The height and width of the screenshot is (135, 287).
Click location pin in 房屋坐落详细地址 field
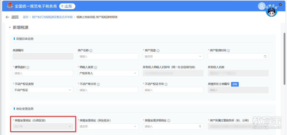(x=200, y=127)
